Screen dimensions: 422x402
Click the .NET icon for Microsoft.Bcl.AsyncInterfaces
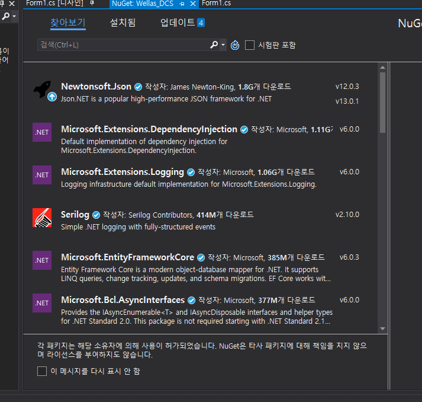[x=42, y=303]
